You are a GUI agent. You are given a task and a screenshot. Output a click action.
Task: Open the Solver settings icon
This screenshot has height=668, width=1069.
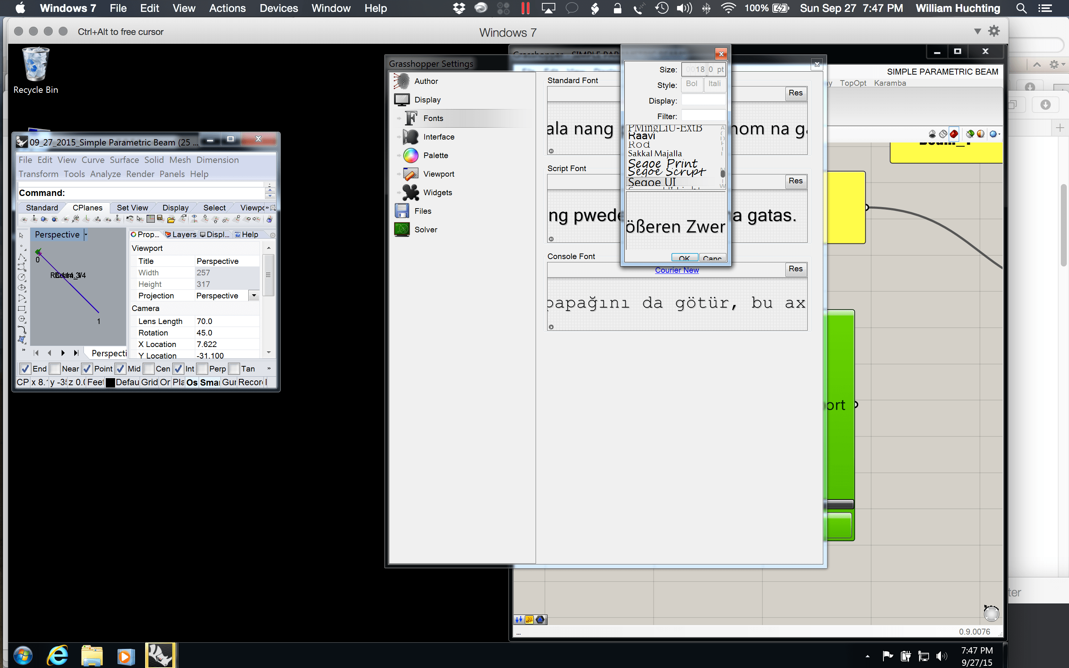(x=402, y=230)
